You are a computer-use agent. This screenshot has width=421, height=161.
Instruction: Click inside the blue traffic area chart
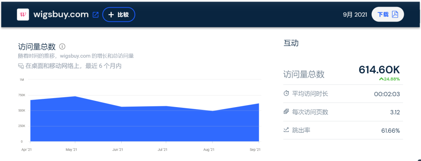pyautogui.click(x=144, y=124)
